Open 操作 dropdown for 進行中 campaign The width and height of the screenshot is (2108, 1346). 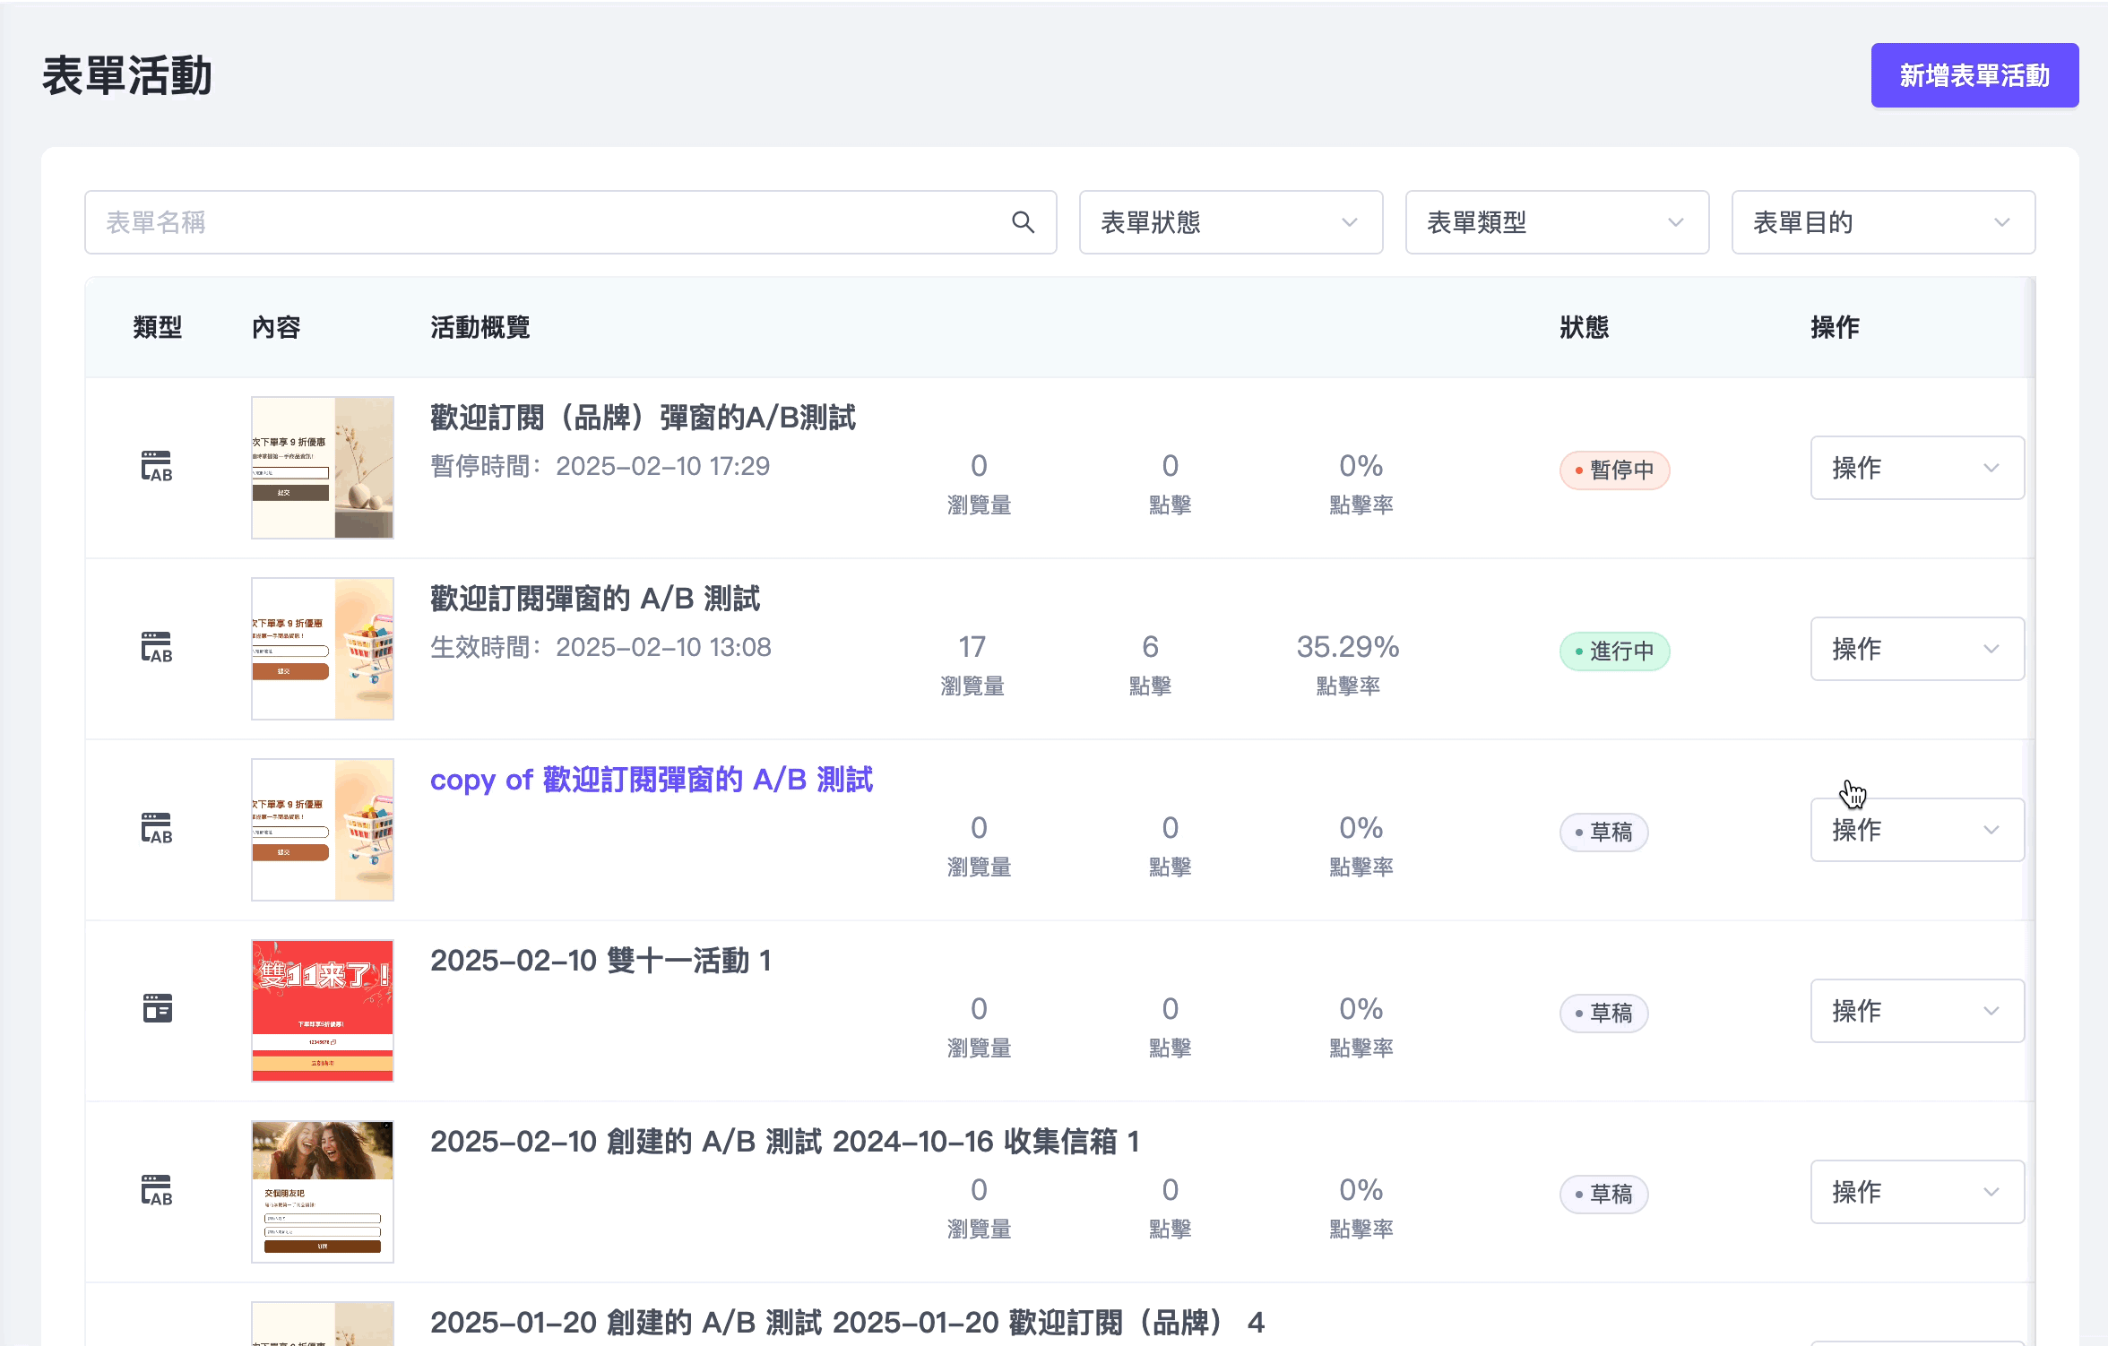click(1916, 649)
